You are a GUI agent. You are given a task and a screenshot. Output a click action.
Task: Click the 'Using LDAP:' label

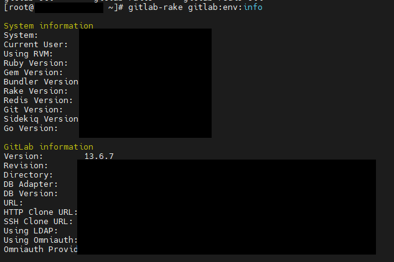tap(30, 231)
